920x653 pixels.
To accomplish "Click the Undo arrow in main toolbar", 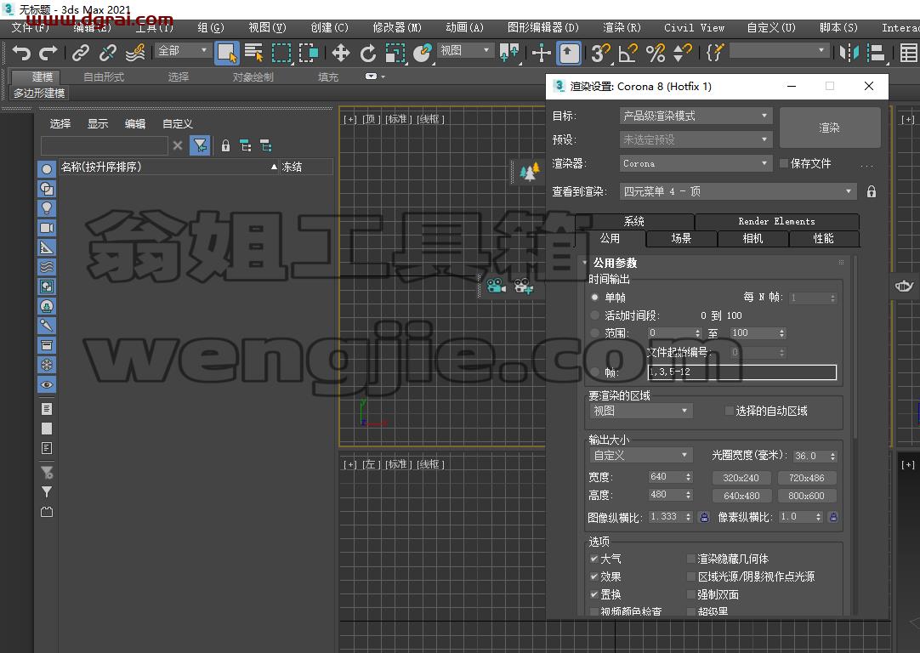I will [22, 53].
